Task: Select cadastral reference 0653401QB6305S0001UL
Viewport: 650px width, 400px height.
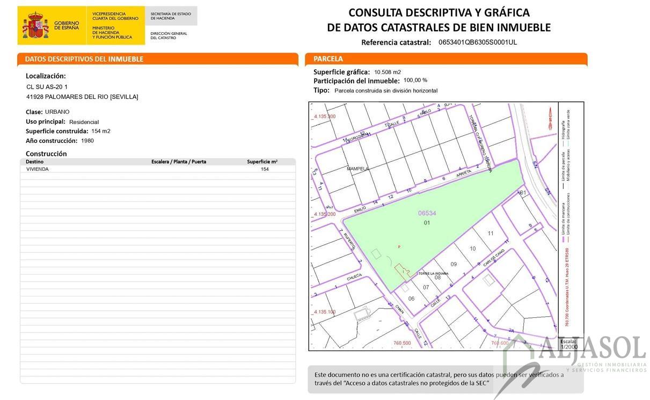Action: (x=478, y=42)
